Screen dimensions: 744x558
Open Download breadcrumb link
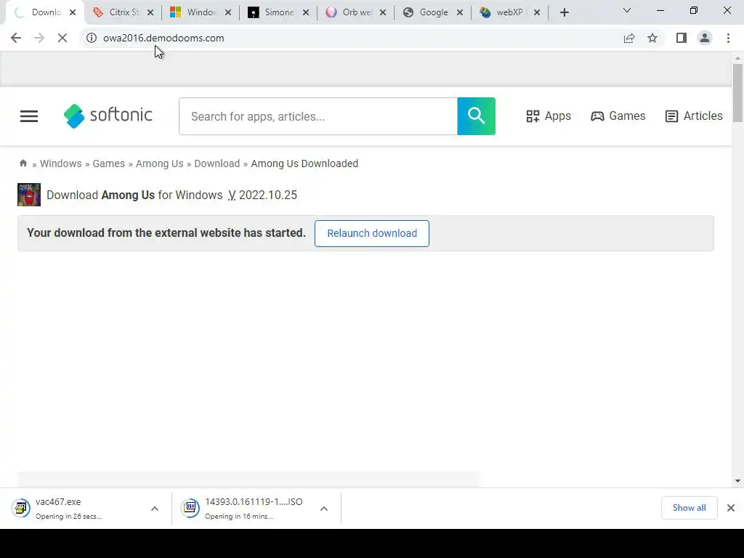click(x=217, y=163)
